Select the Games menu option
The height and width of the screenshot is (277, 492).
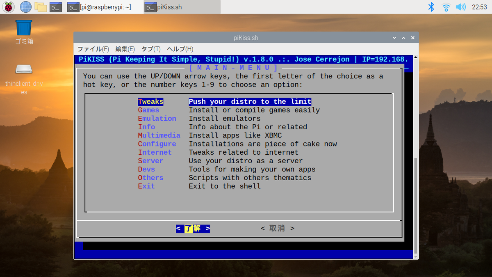click(x=148, y=110)
